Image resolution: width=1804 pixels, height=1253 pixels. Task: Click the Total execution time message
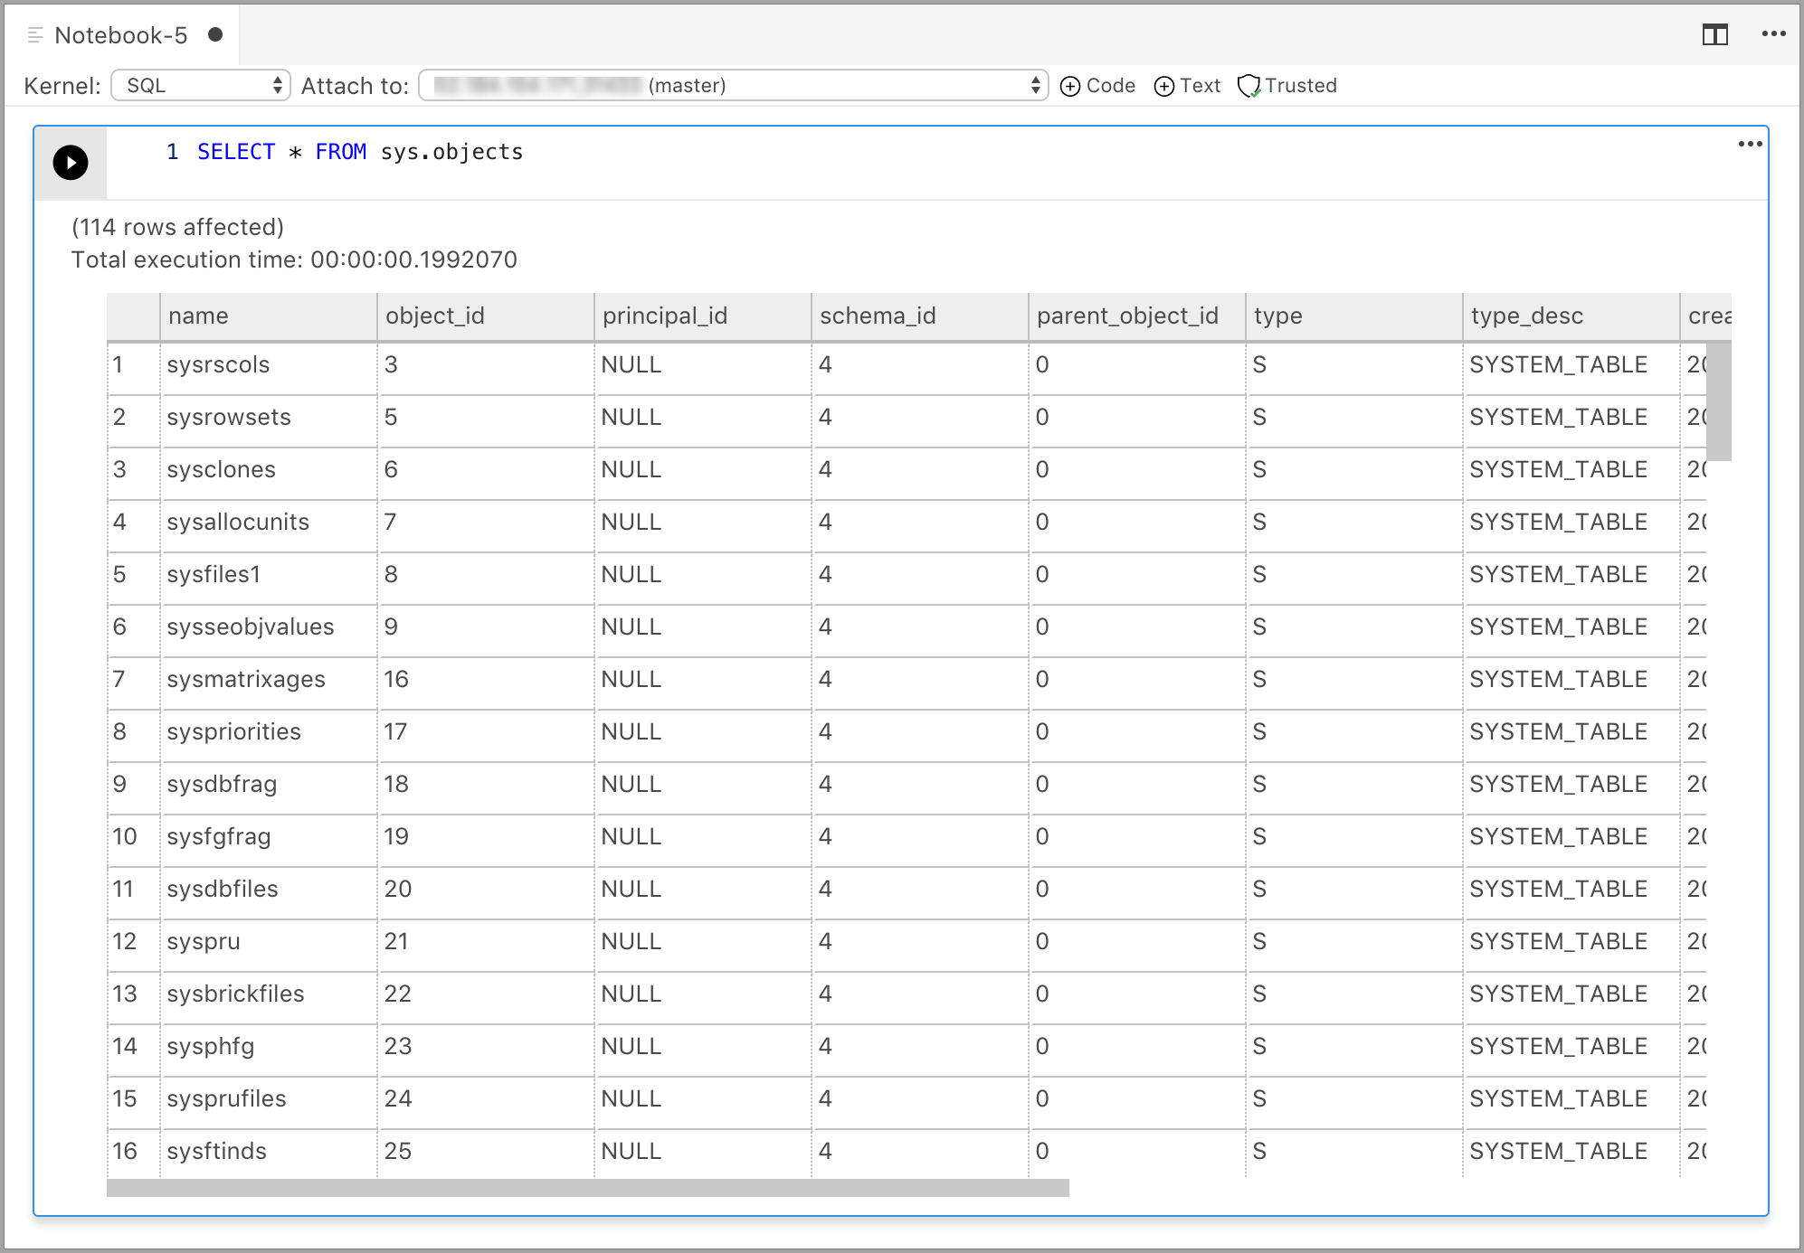(294, 260)
